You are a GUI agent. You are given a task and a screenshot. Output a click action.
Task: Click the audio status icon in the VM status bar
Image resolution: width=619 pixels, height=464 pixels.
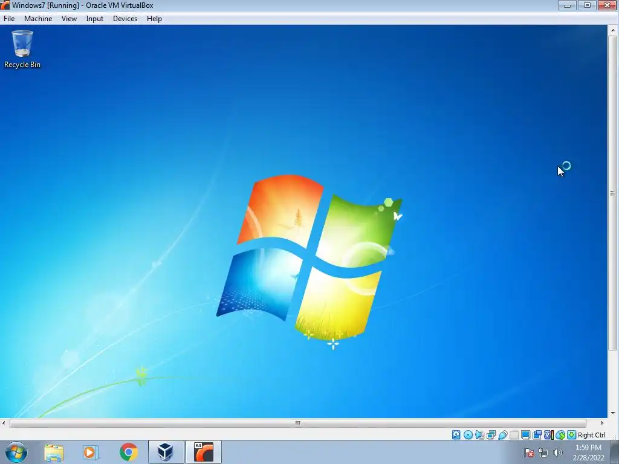(x=479, y=435)
